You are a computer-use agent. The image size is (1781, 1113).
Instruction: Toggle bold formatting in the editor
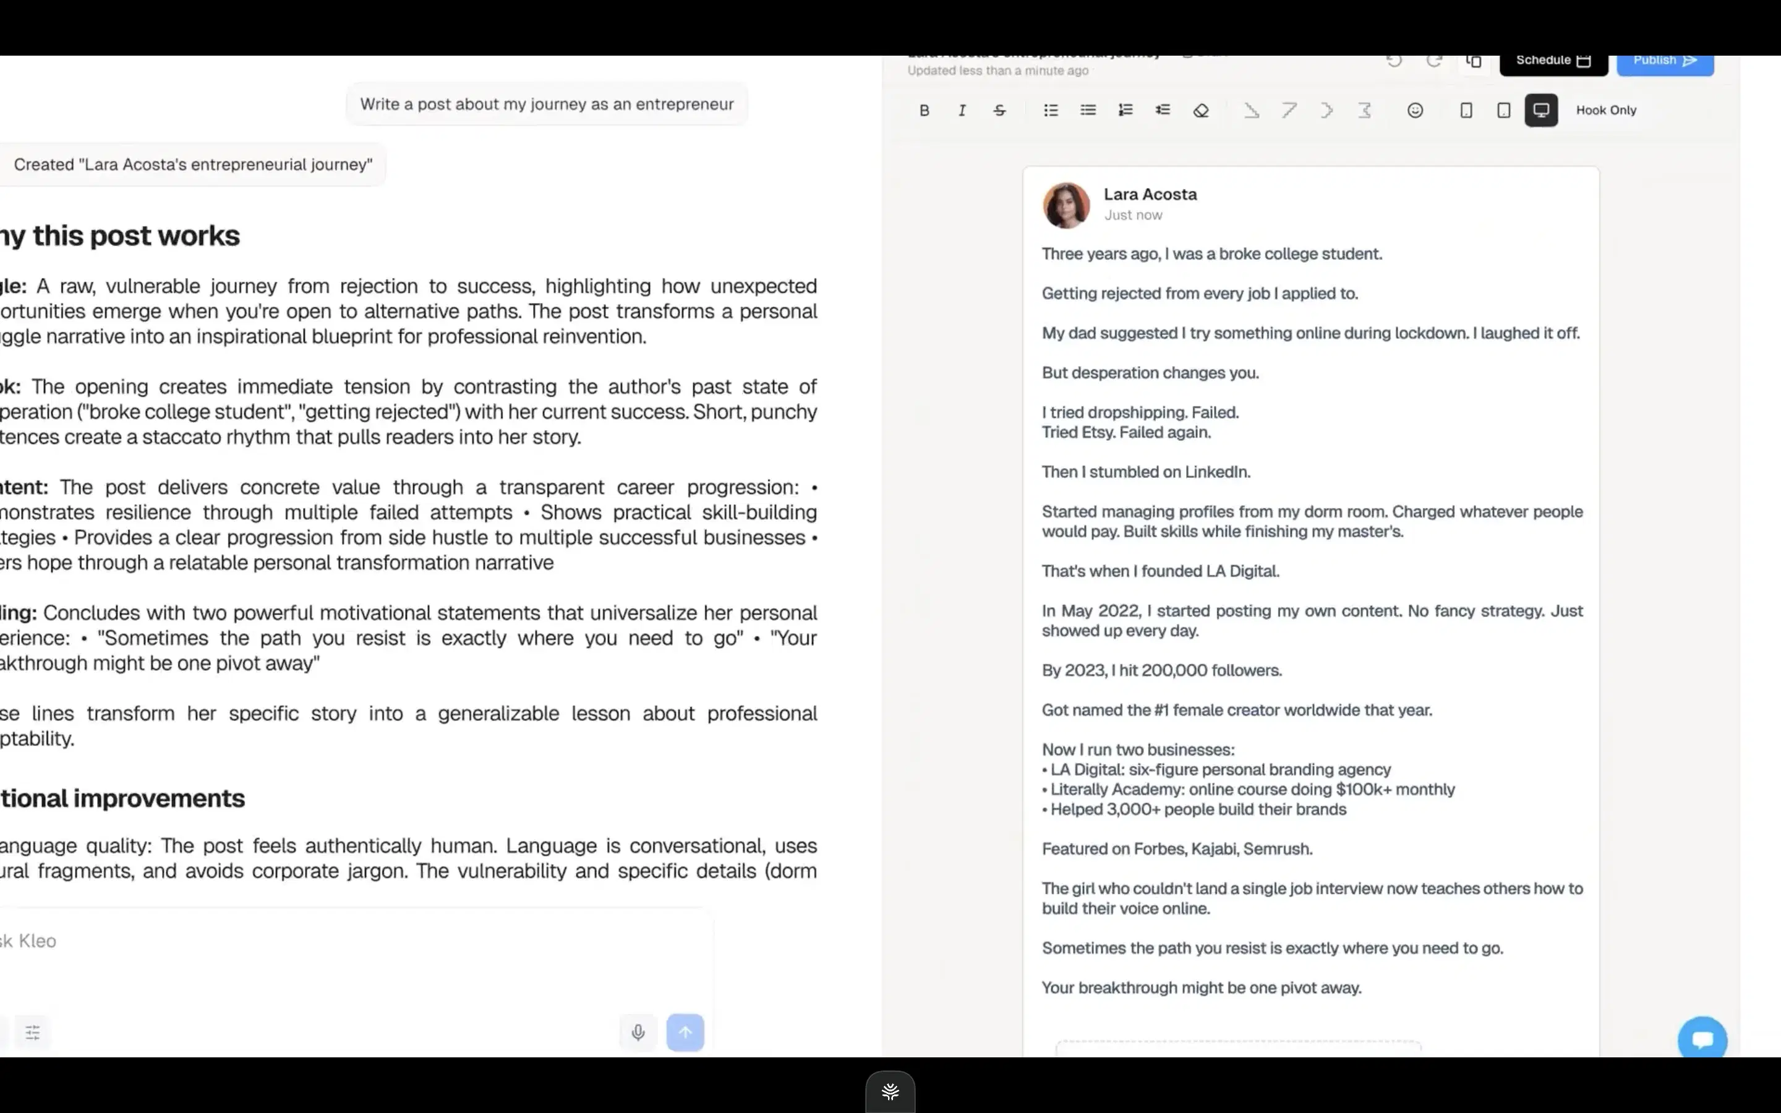pos(925,111)
